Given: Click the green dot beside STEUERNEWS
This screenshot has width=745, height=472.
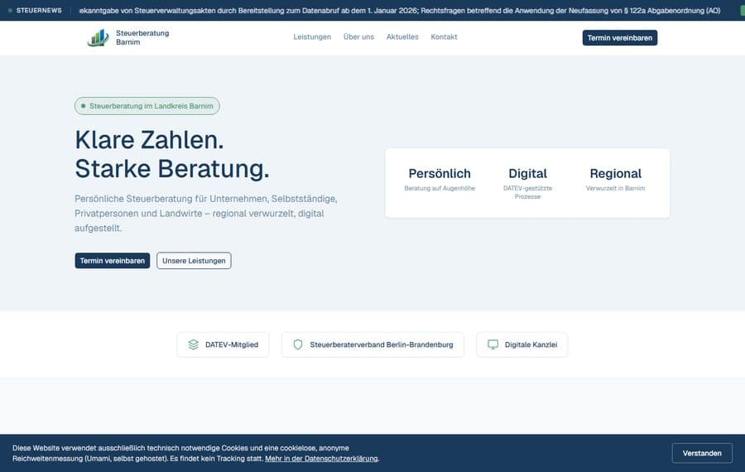Looking at the screenshot, I should pyautogui.click(x=10, y=11).
